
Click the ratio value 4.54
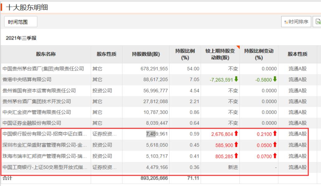tap(194, 91)
